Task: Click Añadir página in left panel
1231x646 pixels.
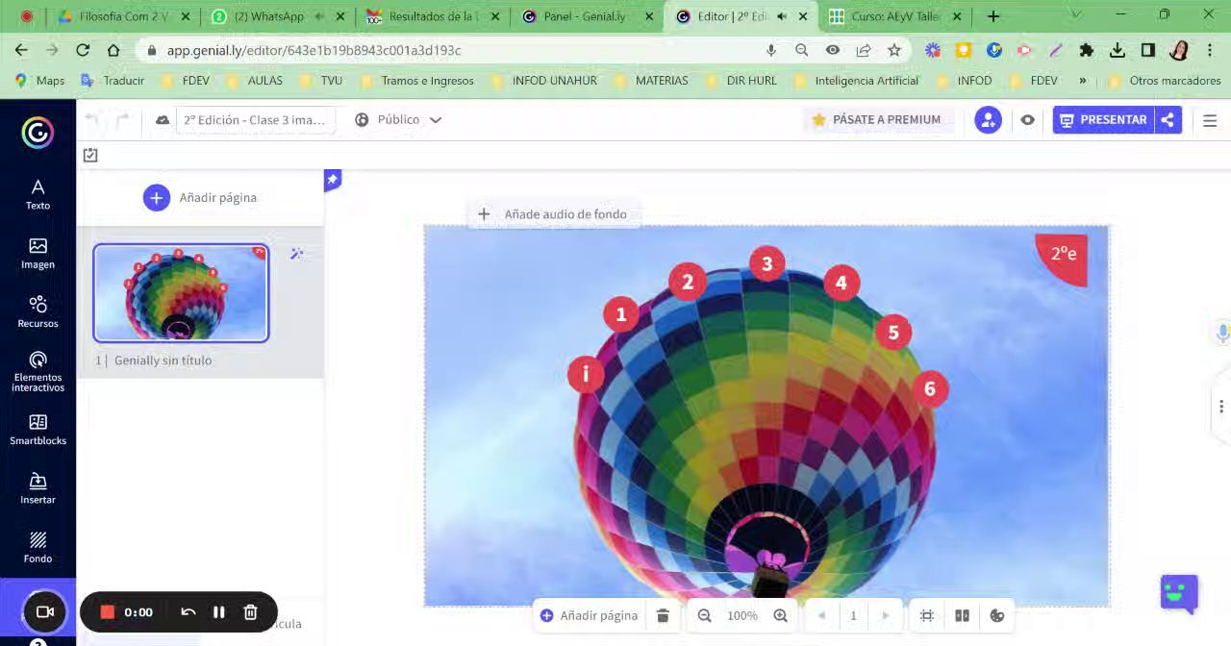Action: tap(200, 198)
